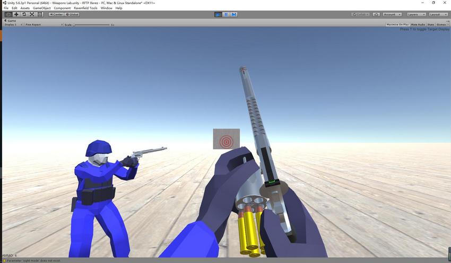Click the Game view Scale slider
The height and width of the screenshot is (263, 451).
tap(91, 24)
